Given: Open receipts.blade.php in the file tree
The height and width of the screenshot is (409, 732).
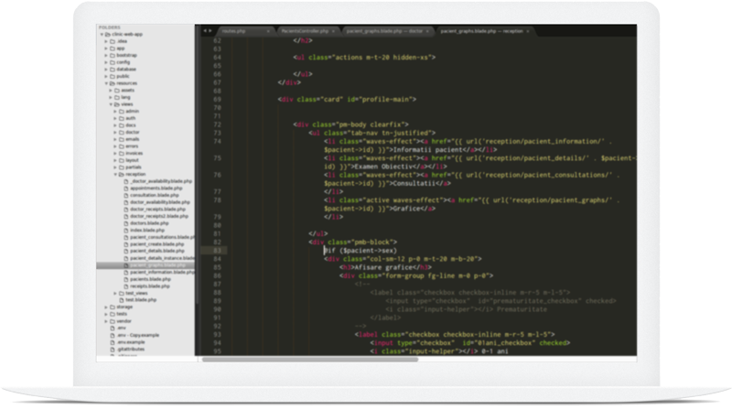Looking at the screenshot, I should pyautogui.click(x=147, y=285).
